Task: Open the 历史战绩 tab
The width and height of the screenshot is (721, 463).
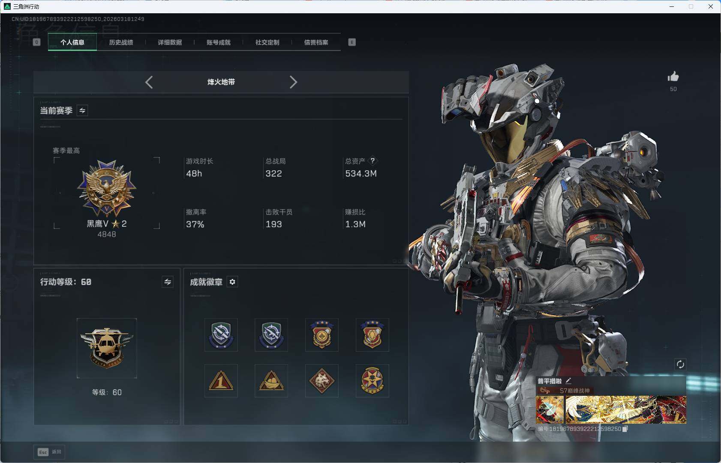Action: 121,42
